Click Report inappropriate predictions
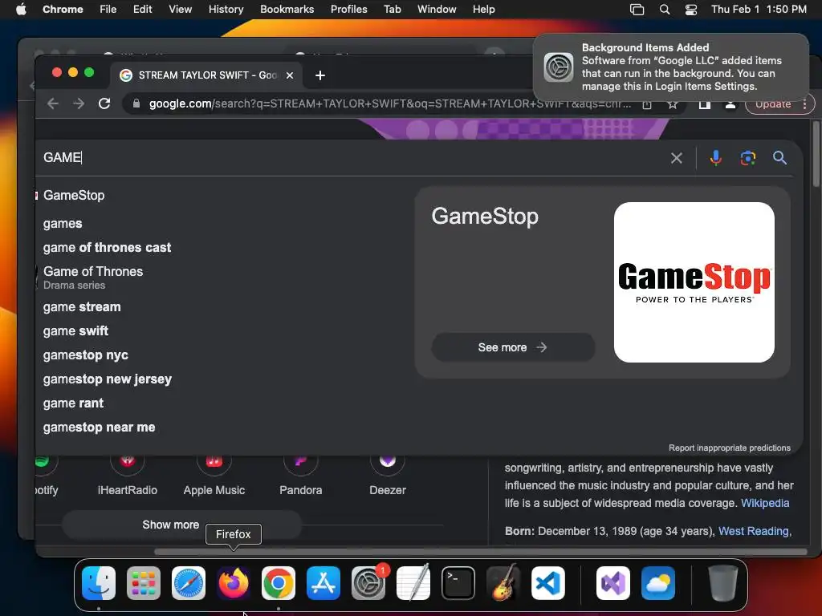This screenshot has height=616, width=822. point(729,448)
